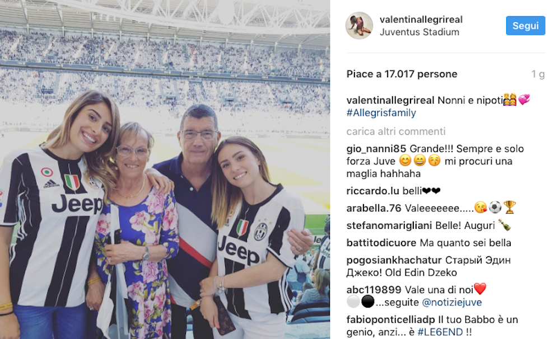Go to battitodicuore profile
Screen dimensions: 560x339
[x=381, y=243]
